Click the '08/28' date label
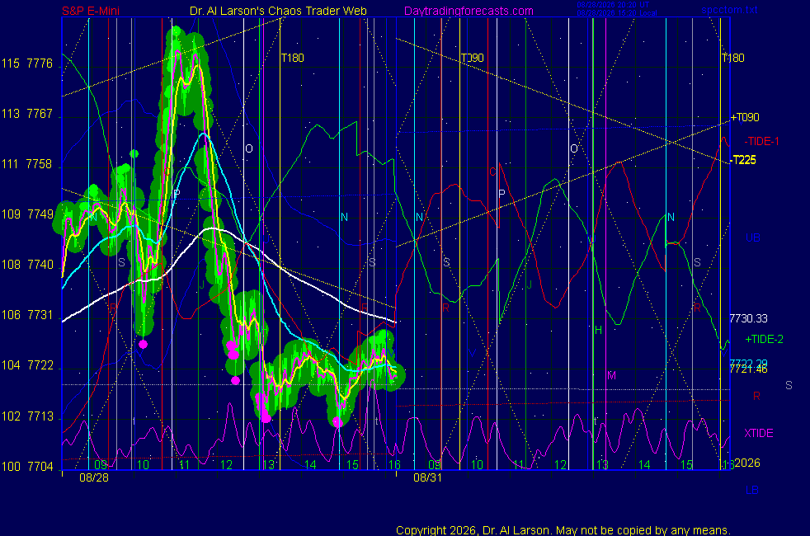Screen dimensions: 810x536 (x=94, y=477)
